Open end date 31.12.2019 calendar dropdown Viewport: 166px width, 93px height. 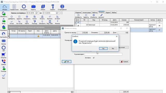point(57,13)
